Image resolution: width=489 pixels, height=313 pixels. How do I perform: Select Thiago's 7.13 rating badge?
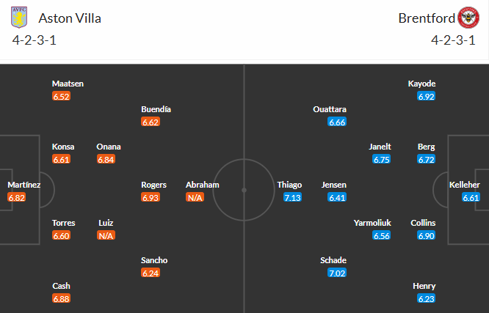(x=289, y=198)
